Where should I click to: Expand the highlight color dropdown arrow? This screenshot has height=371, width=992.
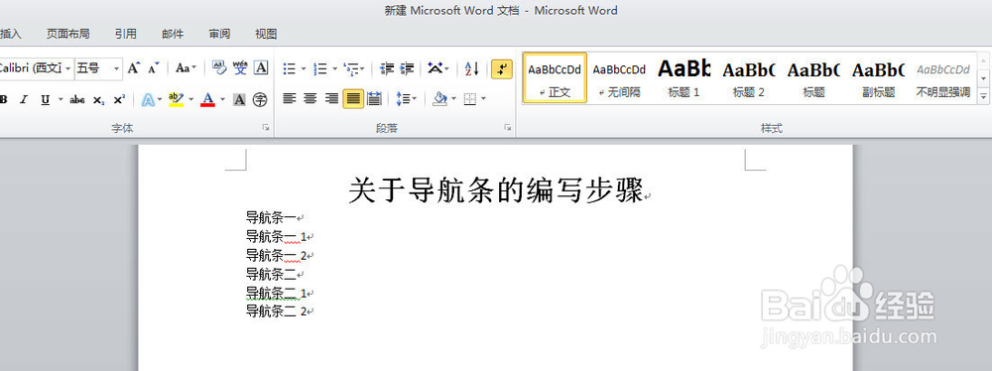[x=190, y=99]
